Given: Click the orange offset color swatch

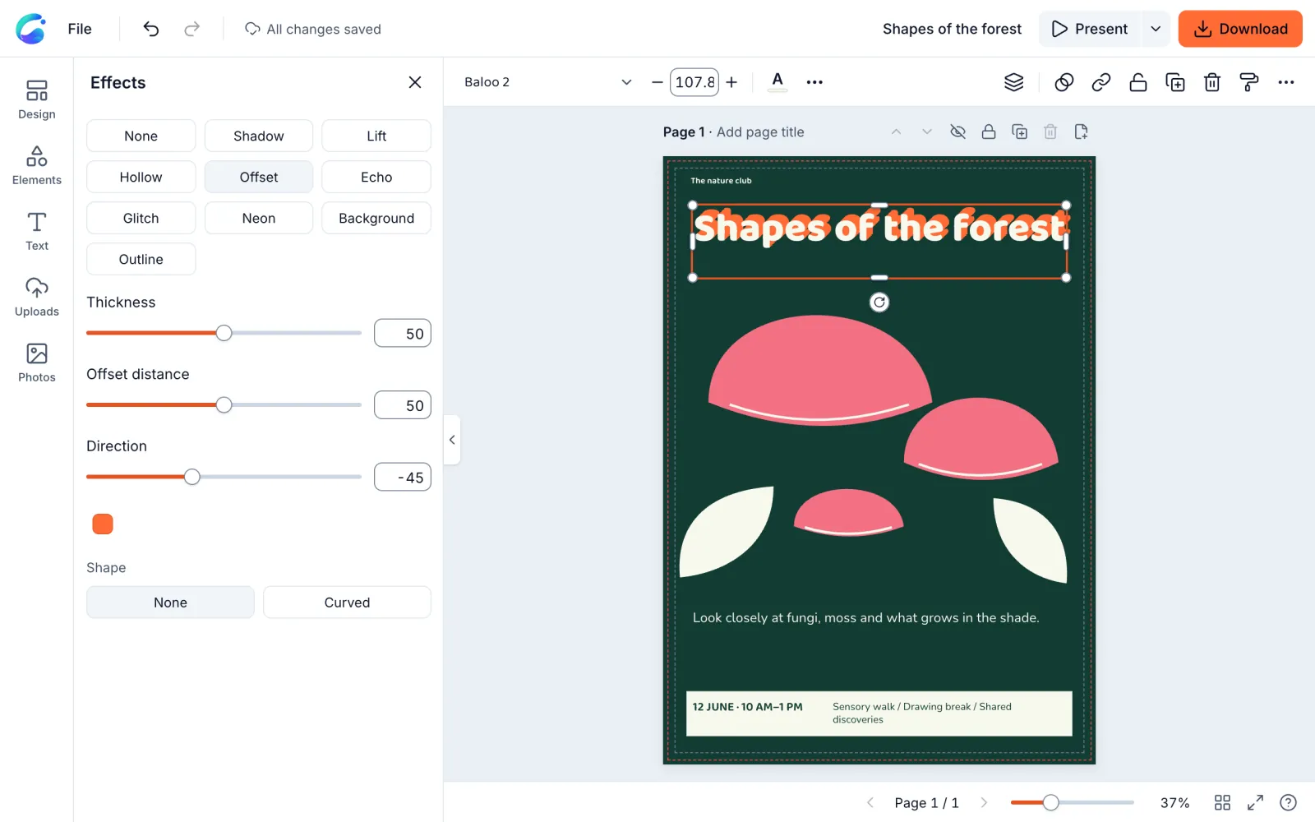Looking at the screenshot, I should (103, 524).
